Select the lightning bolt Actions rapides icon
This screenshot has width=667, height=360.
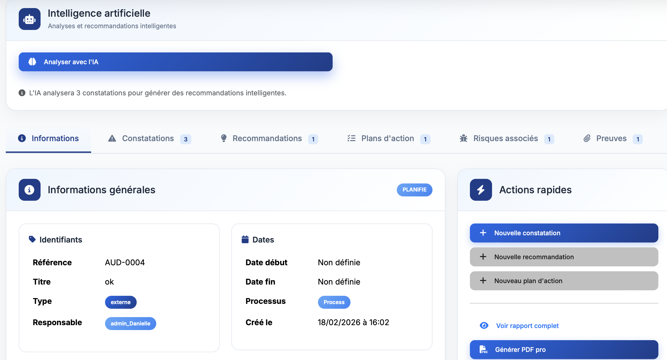coord(481,190)
